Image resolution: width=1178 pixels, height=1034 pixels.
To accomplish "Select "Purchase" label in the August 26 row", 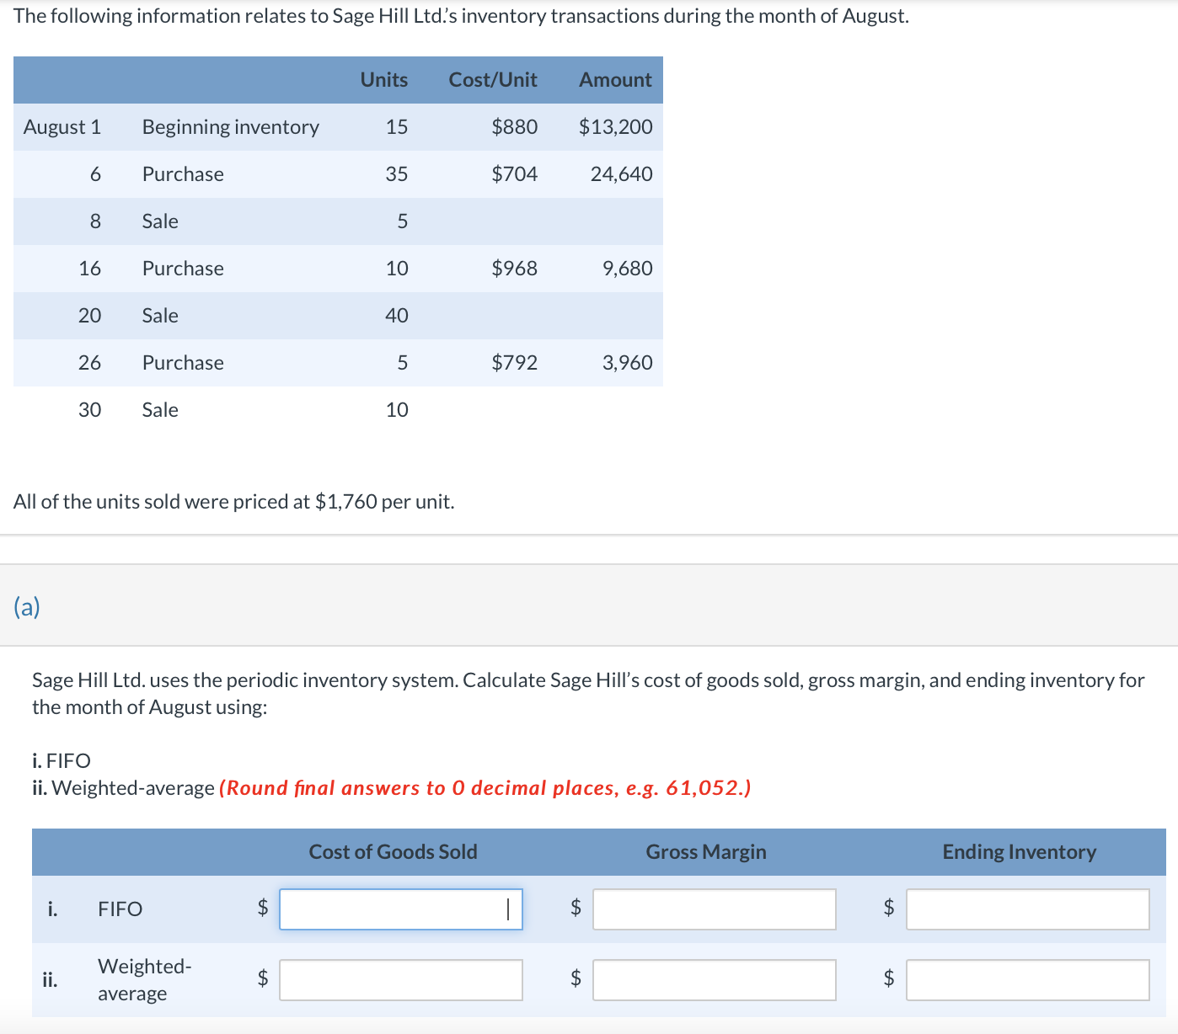I will [x=183, y=363].
